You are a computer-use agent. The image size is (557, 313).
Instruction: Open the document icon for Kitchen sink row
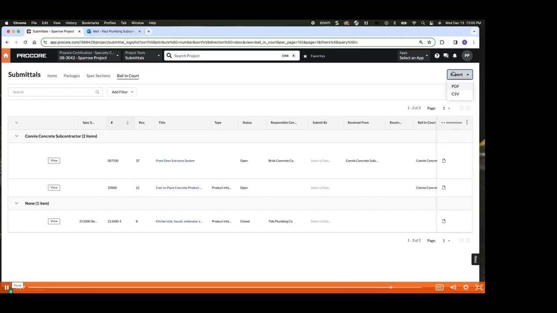point(444,221)
